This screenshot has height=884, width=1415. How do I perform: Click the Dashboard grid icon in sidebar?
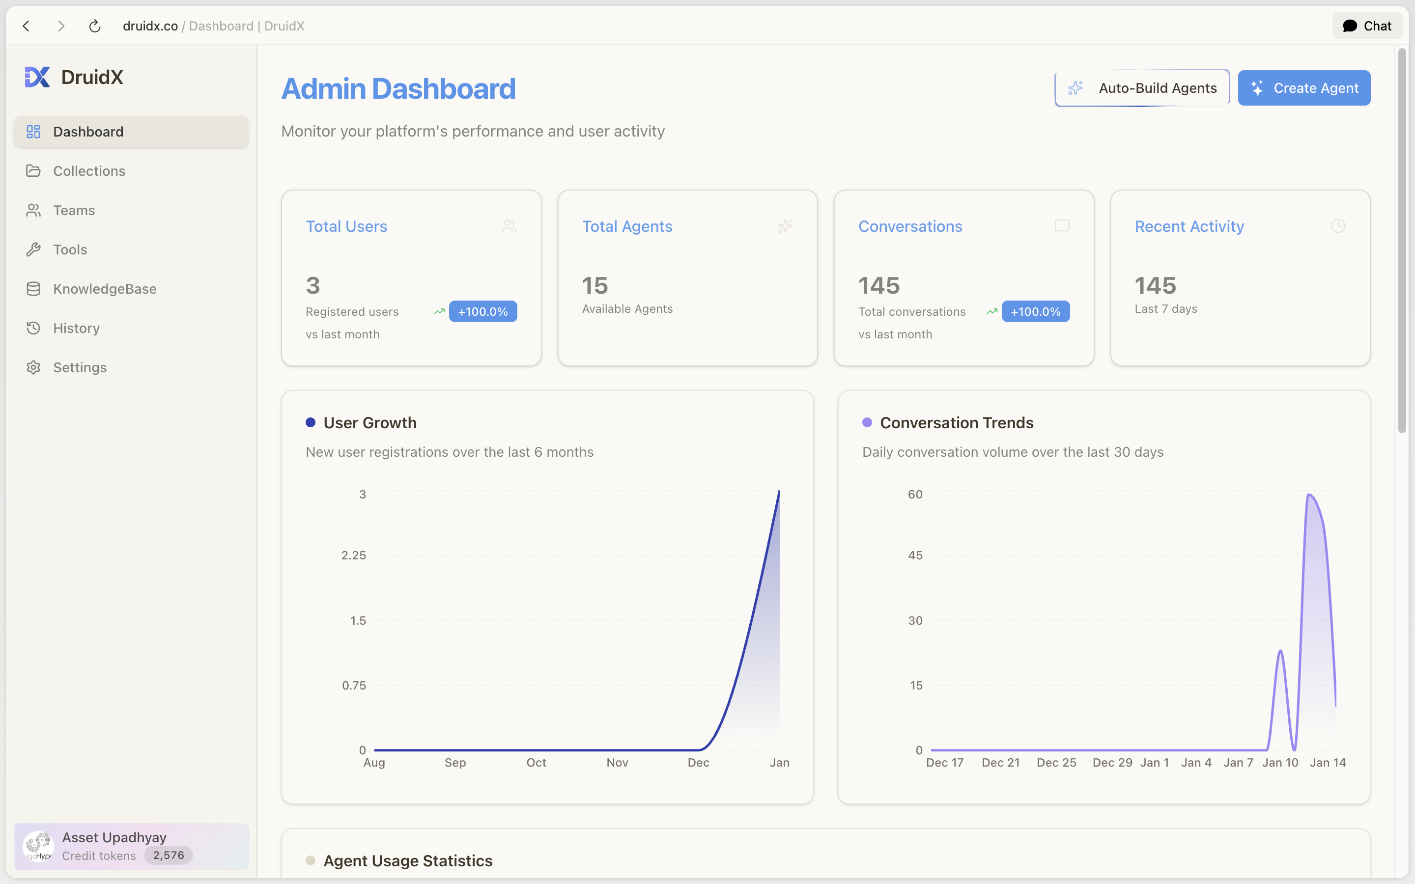[33, 132]
